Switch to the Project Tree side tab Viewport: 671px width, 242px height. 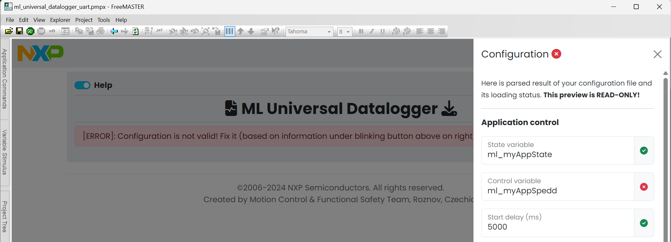coord(5,216)
